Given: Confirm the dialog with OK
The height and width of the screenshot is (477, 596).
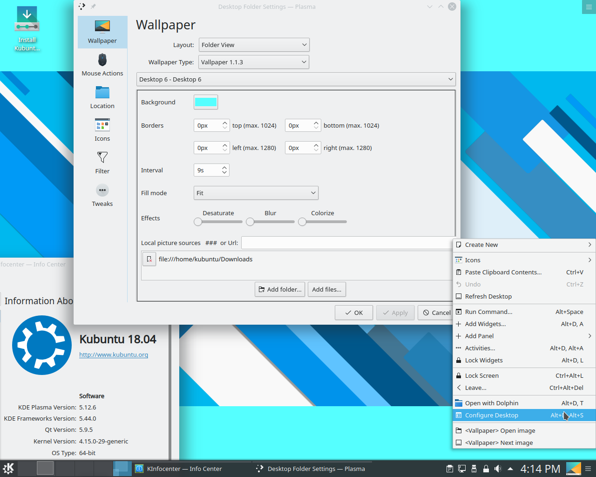Looking at the screenshot, I should tap(354, 313).
